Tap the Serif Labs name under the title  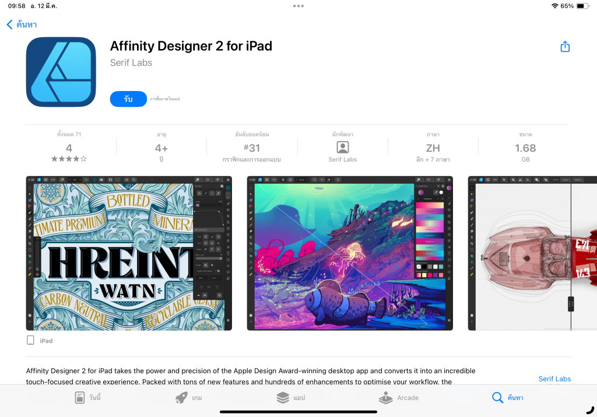[x=131, y=63]
